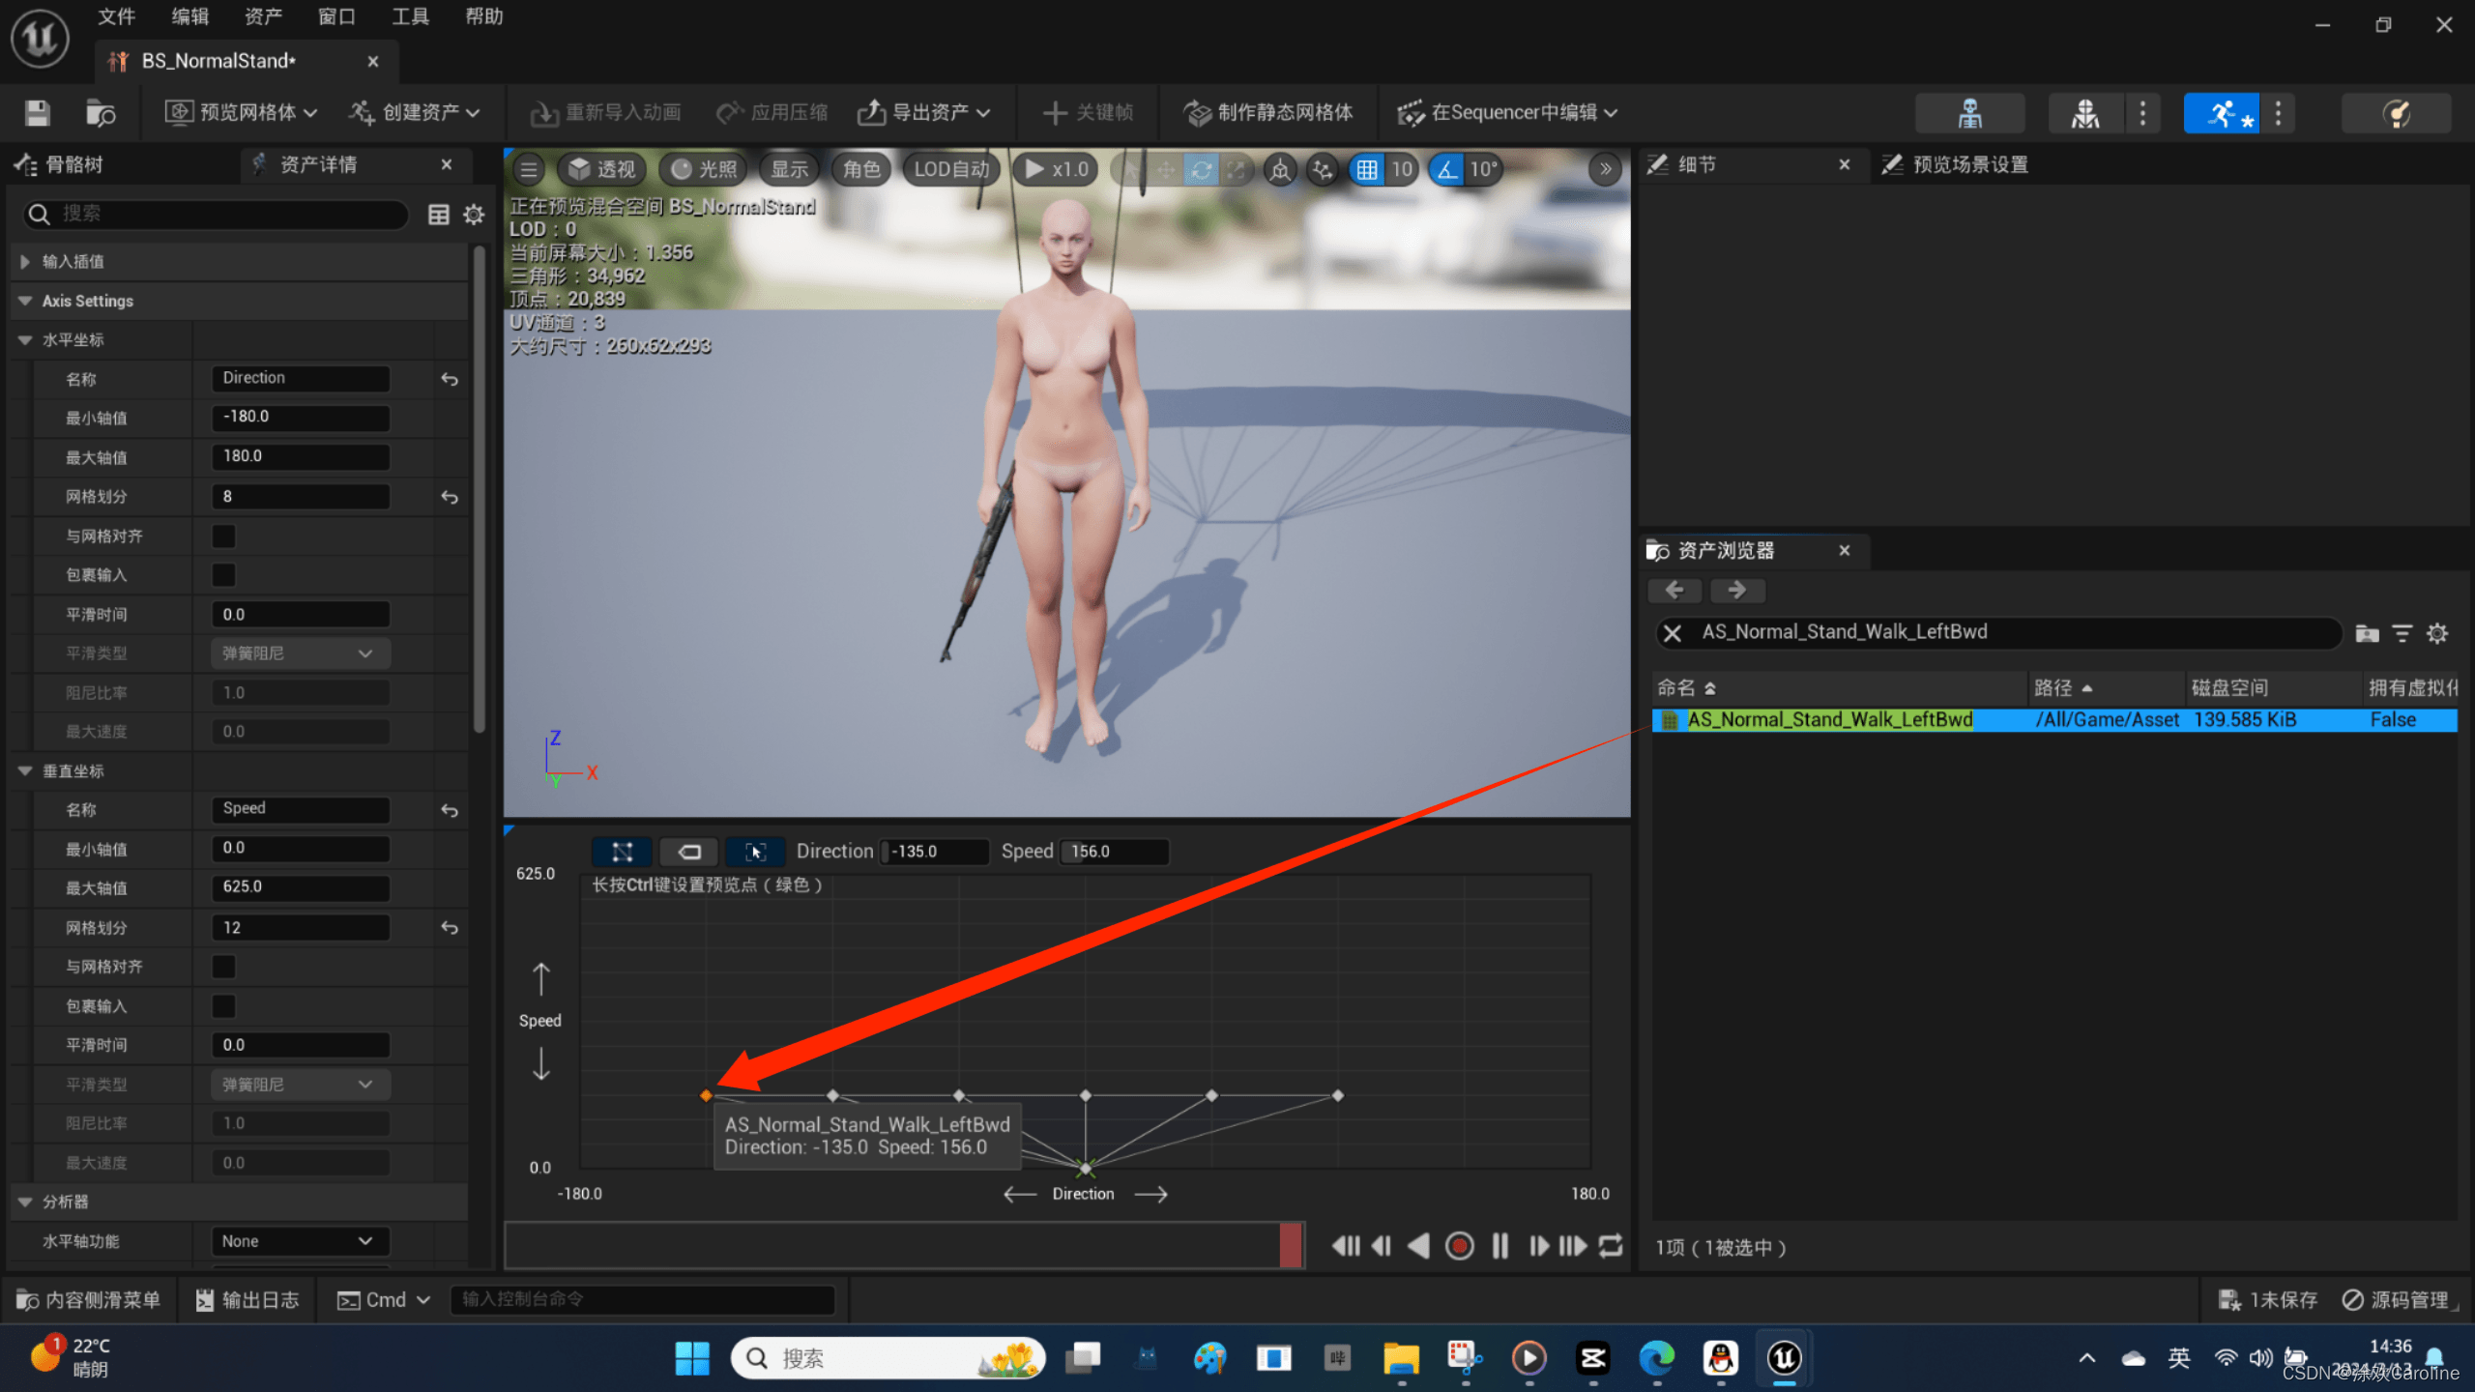Open Create Asset dropdown
Image resolution: width=2475 pixels, height=1392 pixels.
click(415, 113)
